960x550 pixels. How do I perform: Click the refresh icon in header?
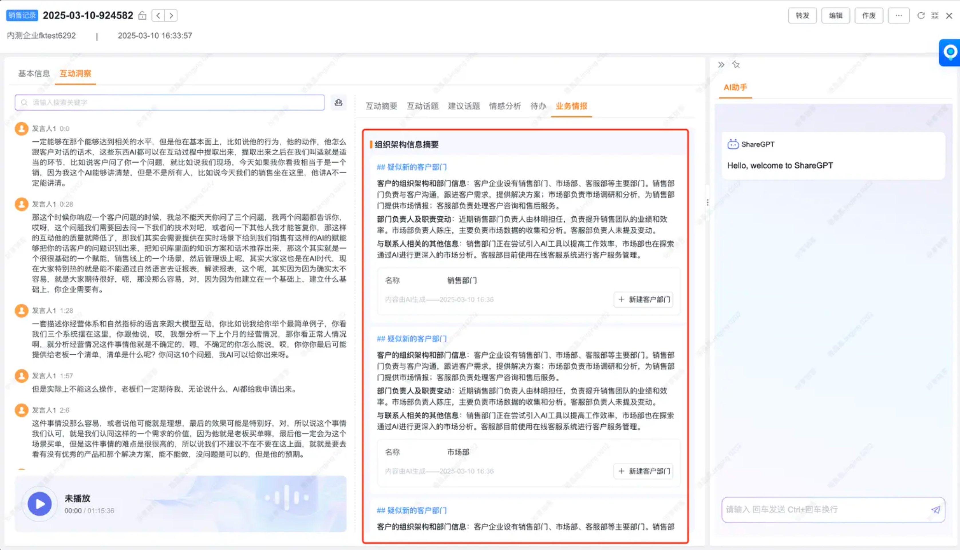click(x=921, y=15)
